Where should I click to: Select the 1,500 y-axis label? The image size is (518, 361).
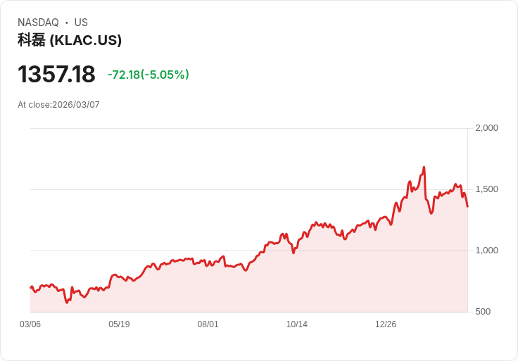[486, 189]
